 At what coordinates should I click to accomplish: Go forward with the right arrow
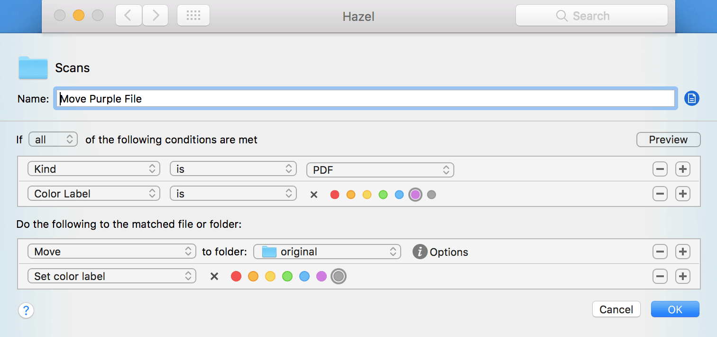[156, 16]
